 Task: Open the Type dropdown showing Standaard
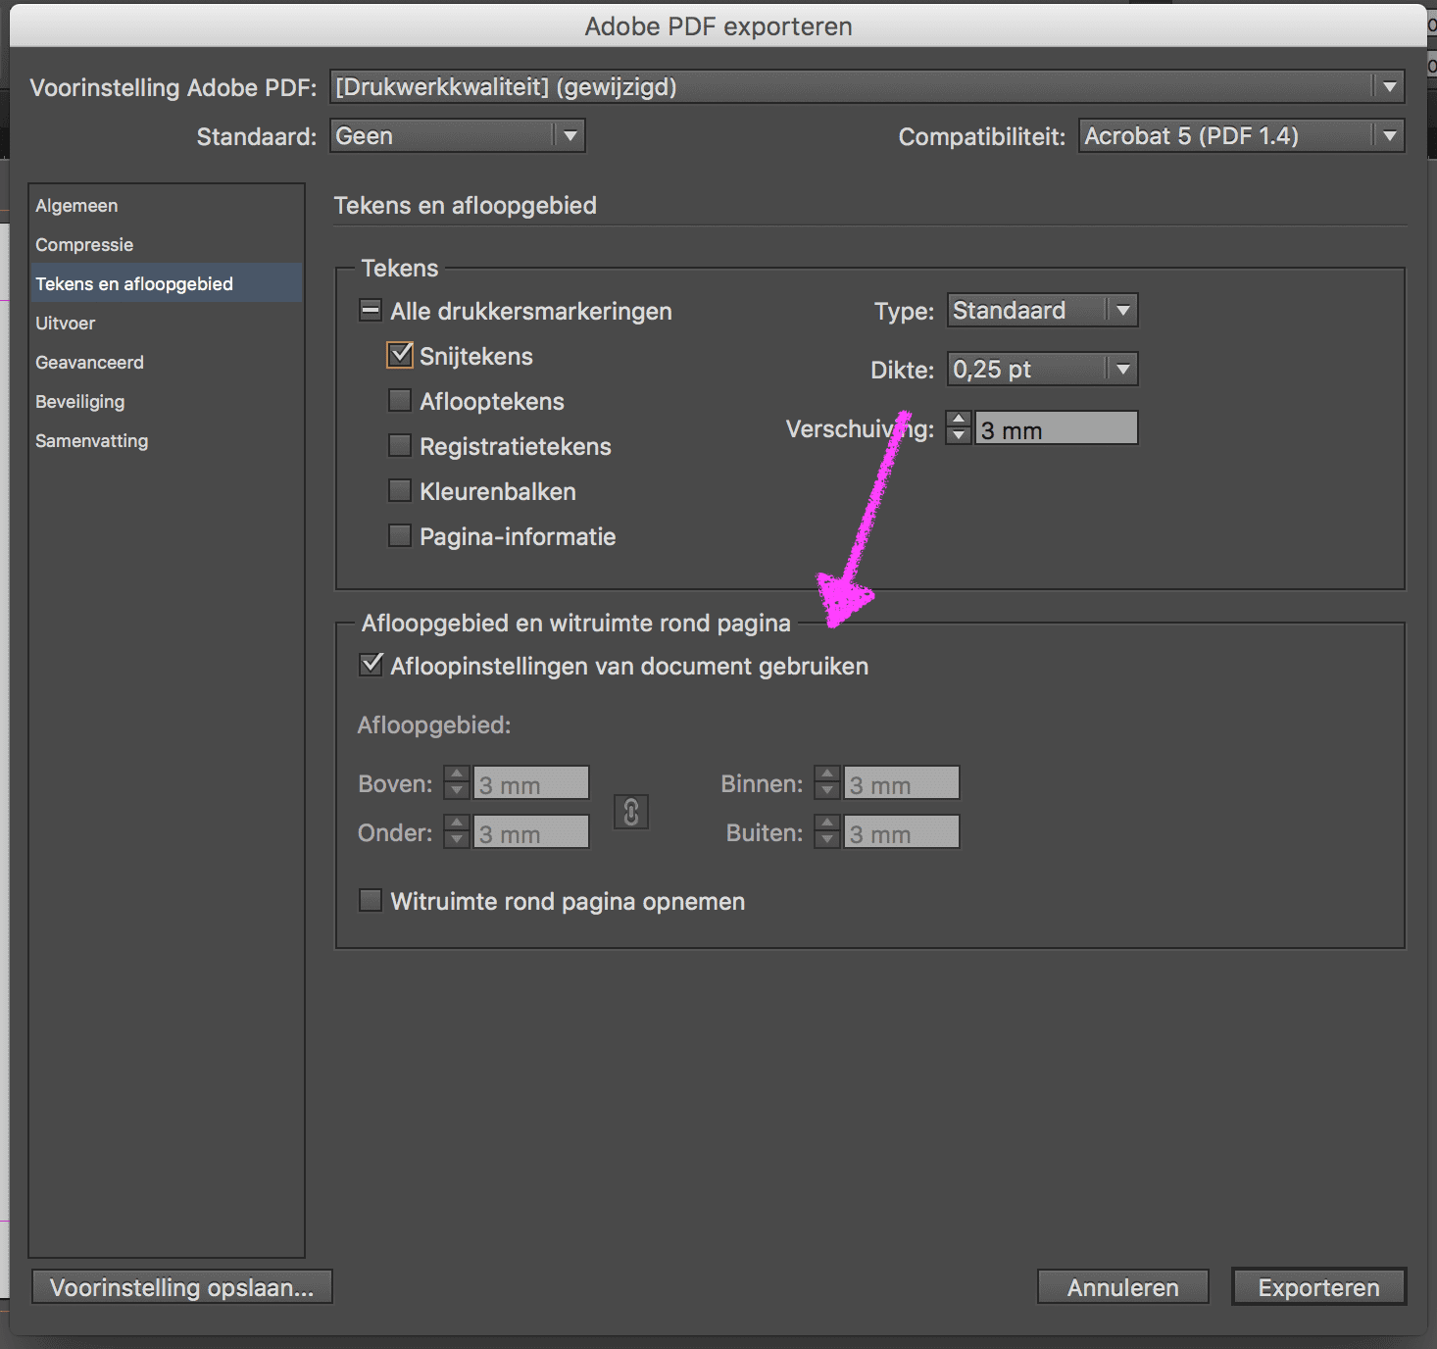click(1043, 311)
